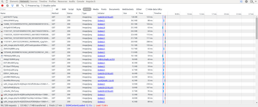Tick Hide data URLs checkbox
Image resolution: width=258 pixels, height=107 pixels.
[x=147, y=9]
